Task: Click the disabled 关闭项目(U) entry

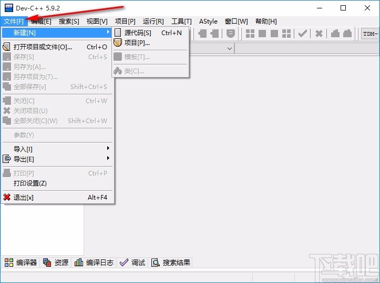Action: [57, 111]
